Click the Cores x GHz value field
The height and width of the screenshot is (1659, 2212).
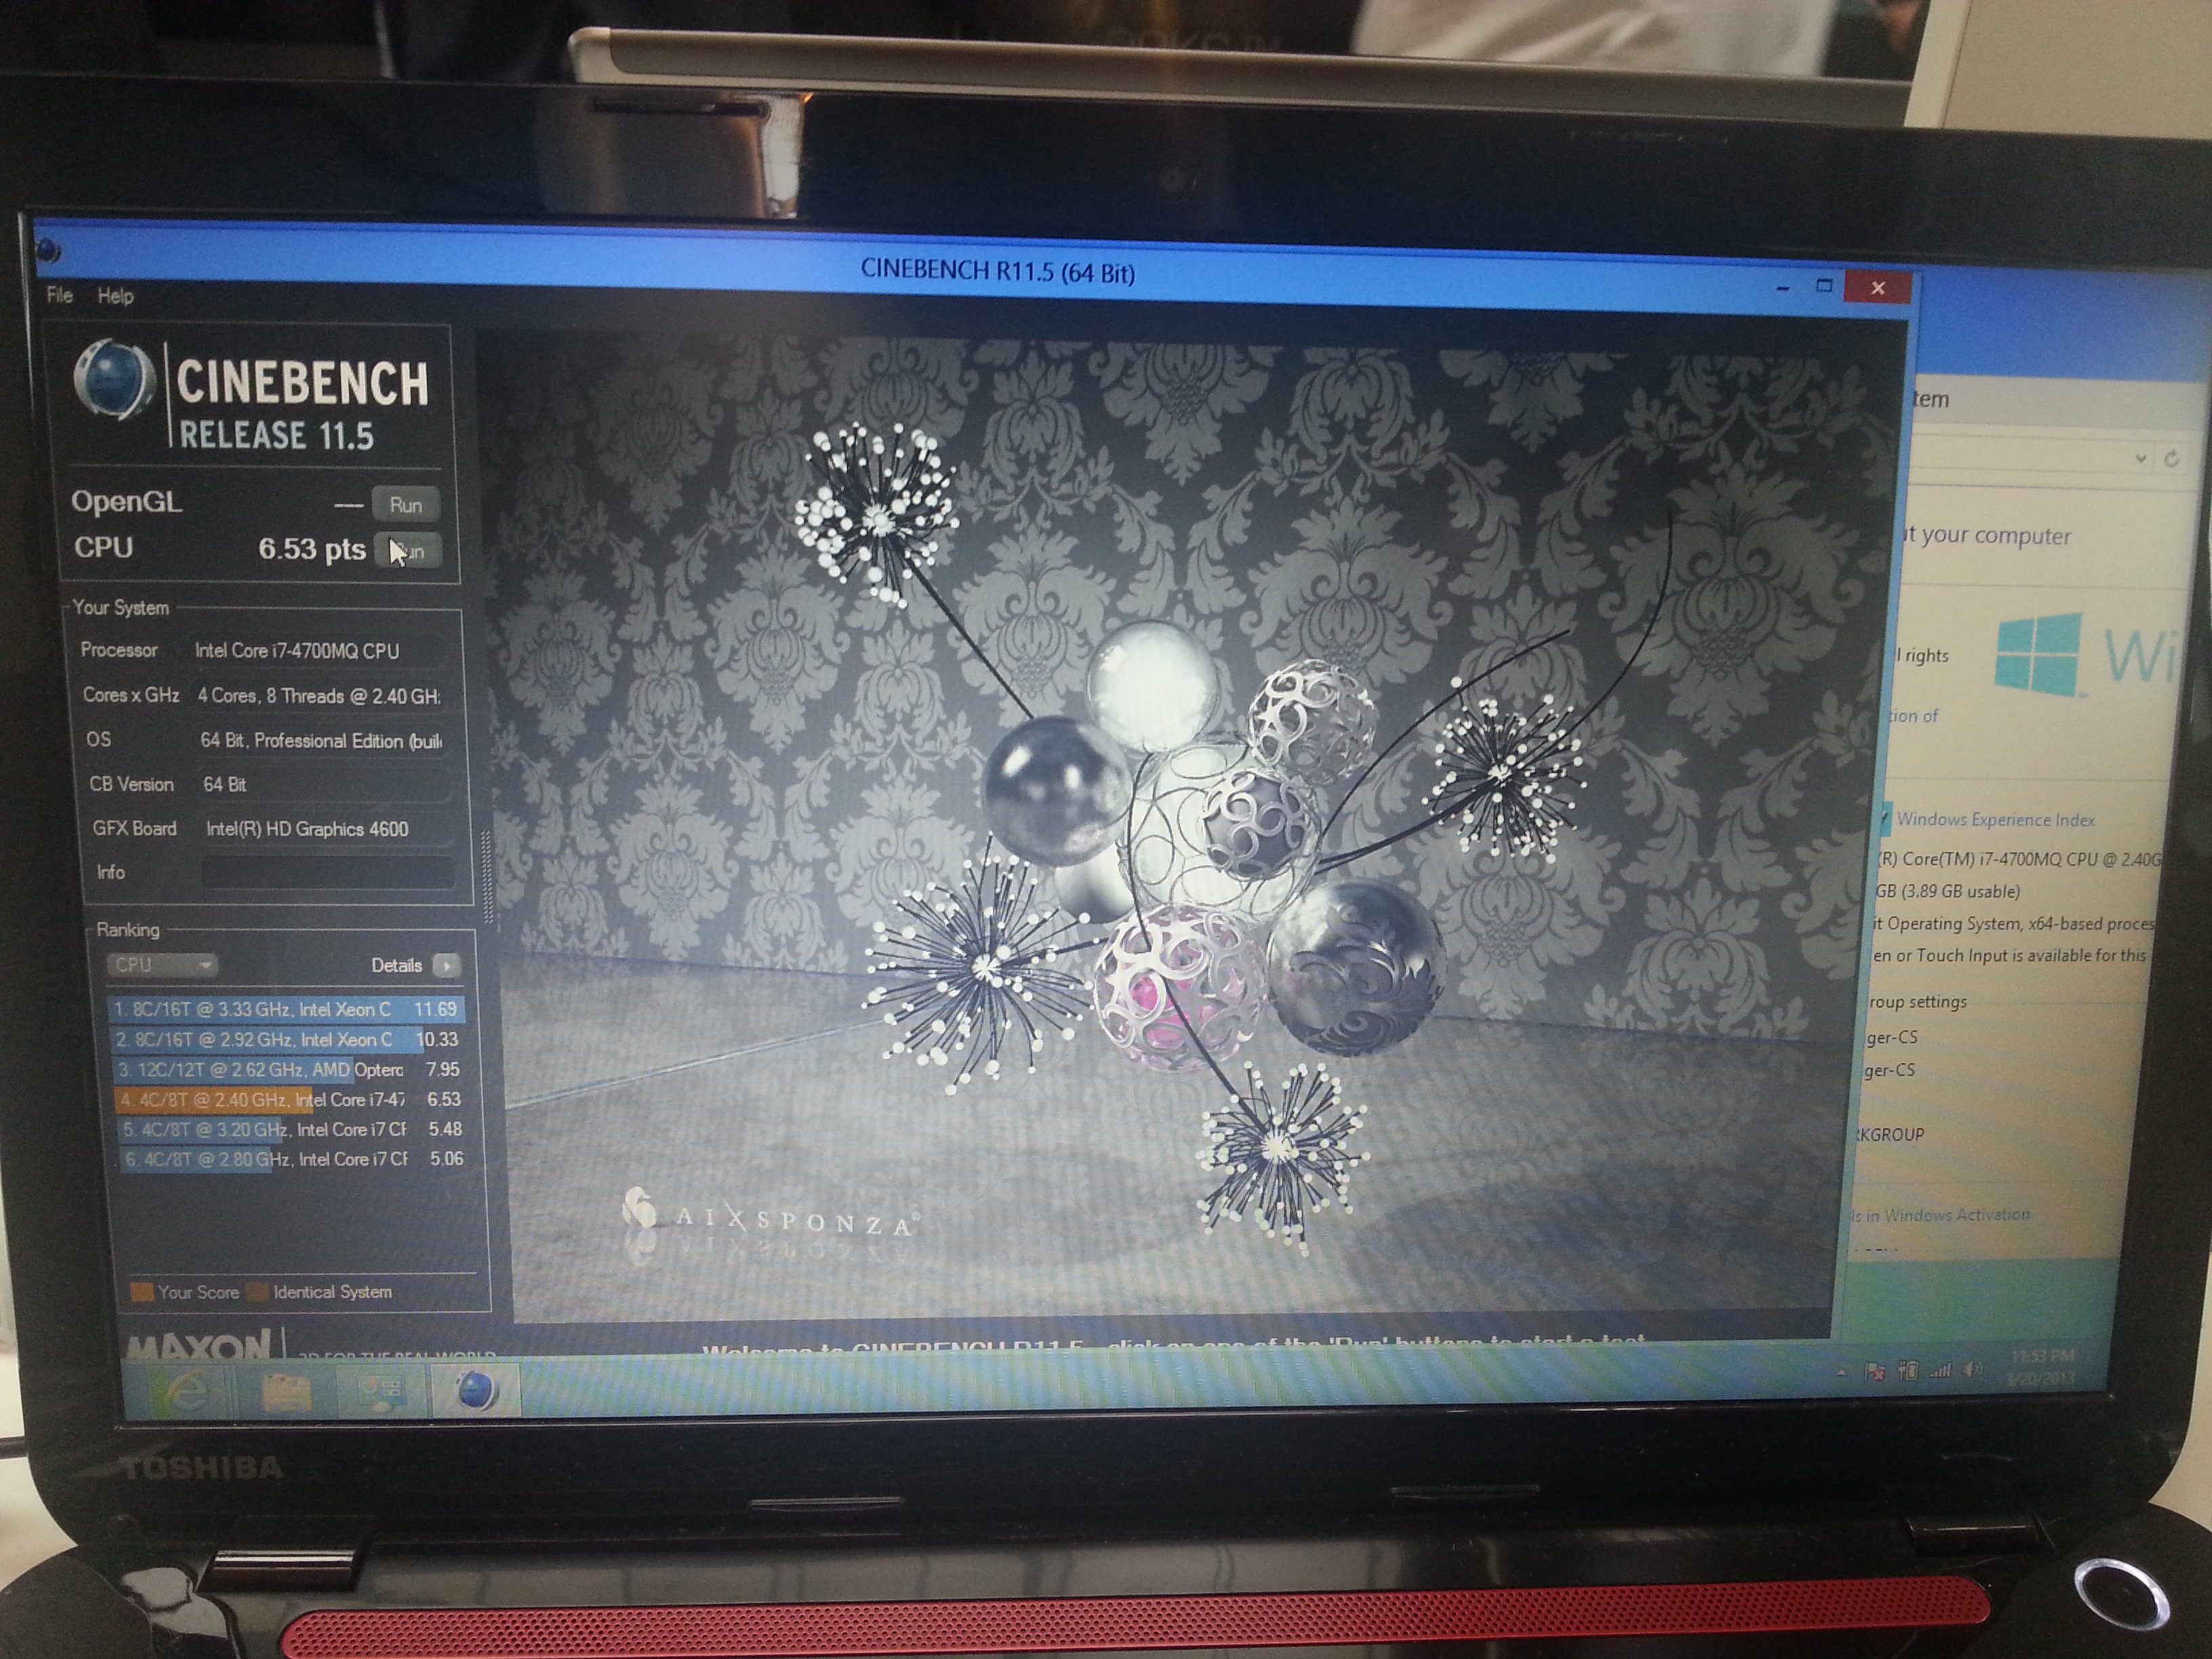point(319,696)
